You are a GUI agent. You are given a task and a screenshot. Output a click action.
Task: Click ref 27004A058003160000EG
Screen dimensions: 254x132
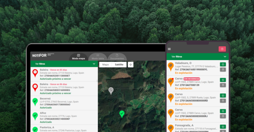(57, 90)
